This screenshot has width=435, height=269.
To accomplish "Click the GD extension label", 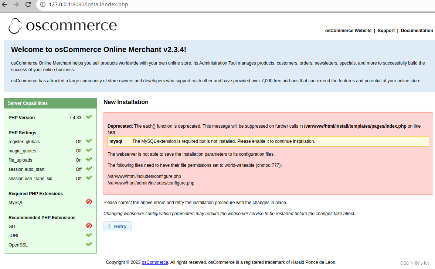I will click(12, 227).
